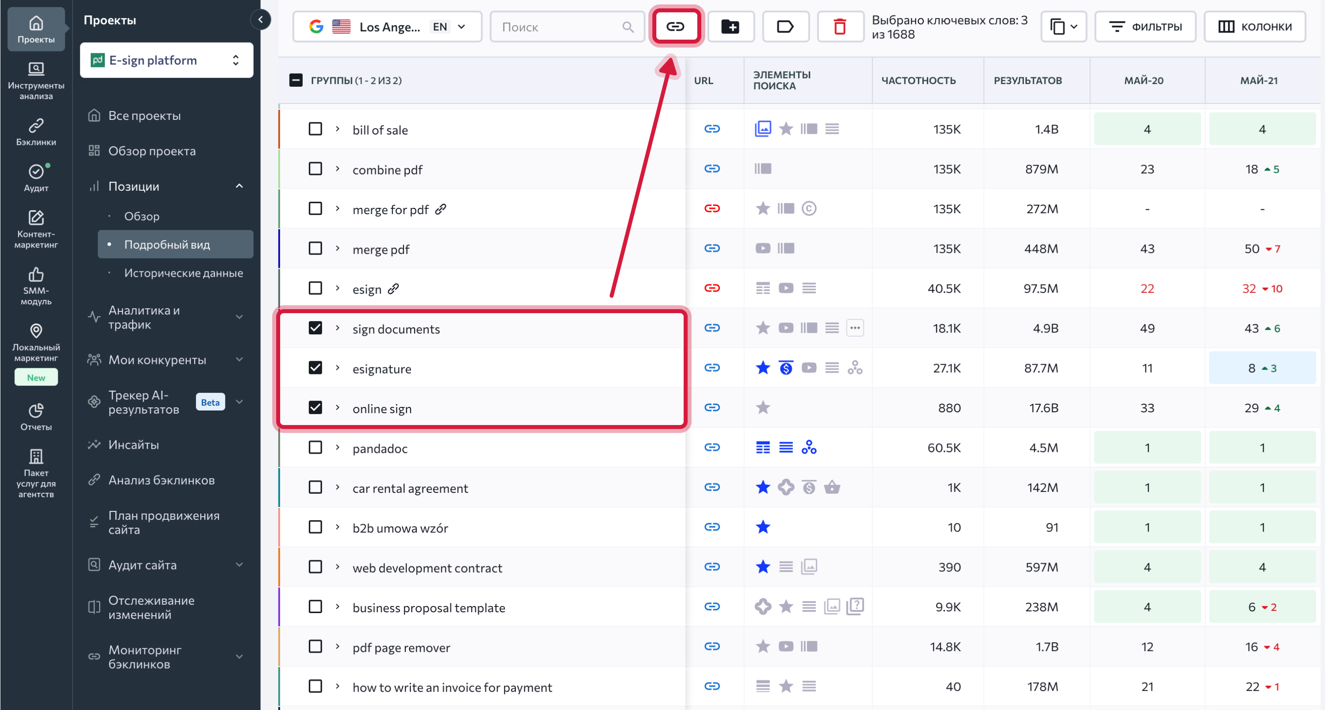Image resolution: width=1325 pixels, height=710 pixels.
Task: Open the Backlinks sidebar icon
Action: tap(36, 132)
